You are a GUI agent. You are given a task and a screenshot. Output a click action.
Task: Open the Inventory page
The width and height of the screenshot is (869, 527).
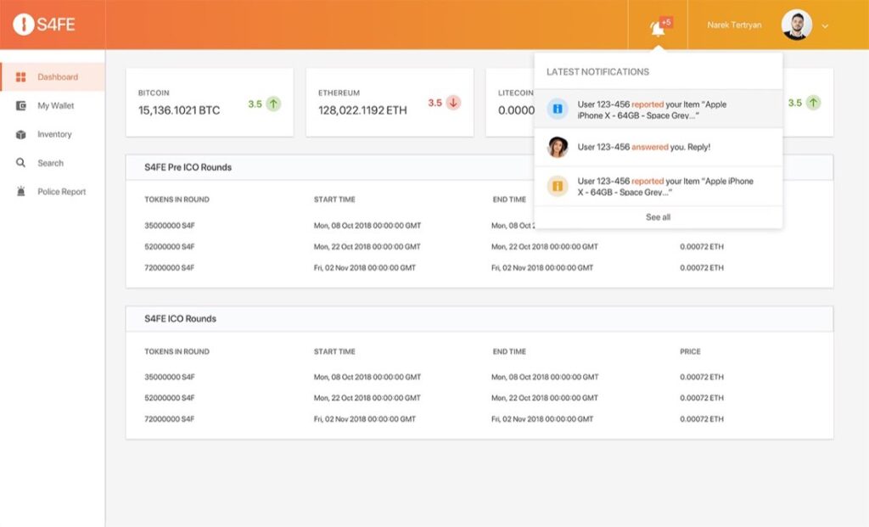53,135
